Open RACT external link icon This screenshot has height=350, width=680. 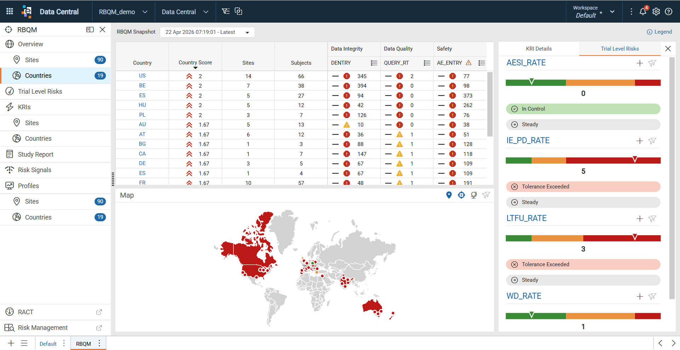point(99,312)
